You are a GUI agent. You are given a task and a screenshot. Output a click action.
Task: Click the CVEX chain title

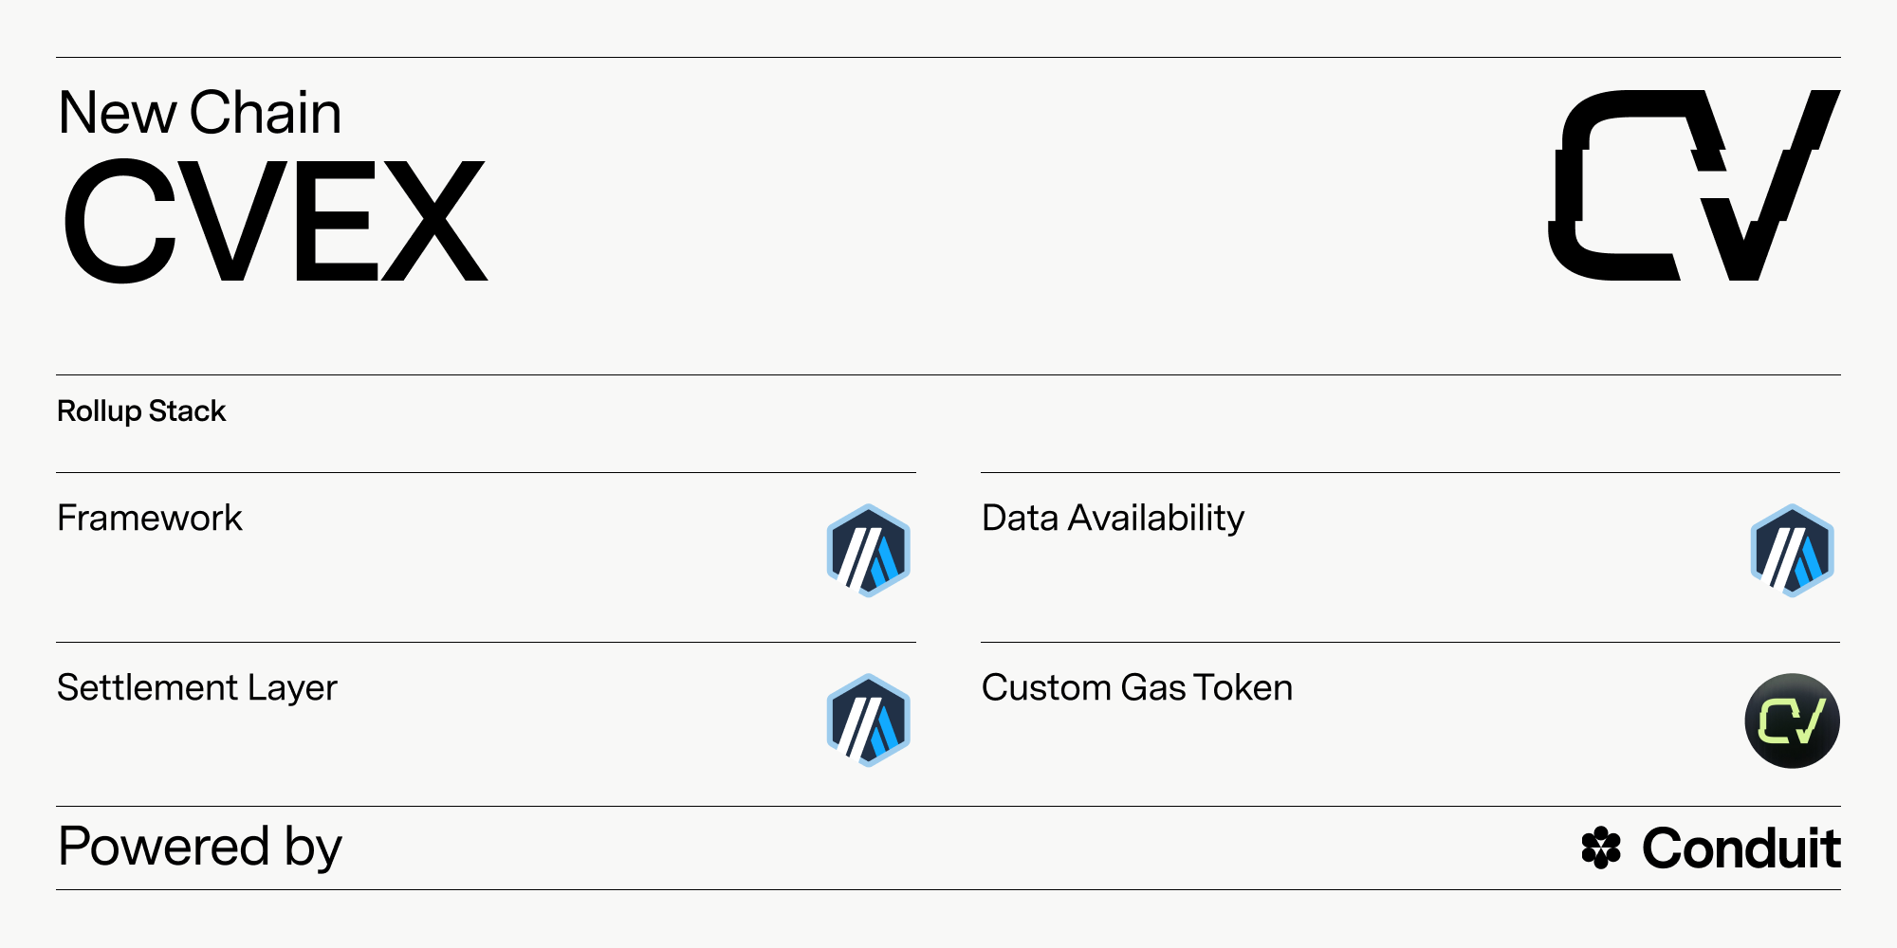(275, 221)
